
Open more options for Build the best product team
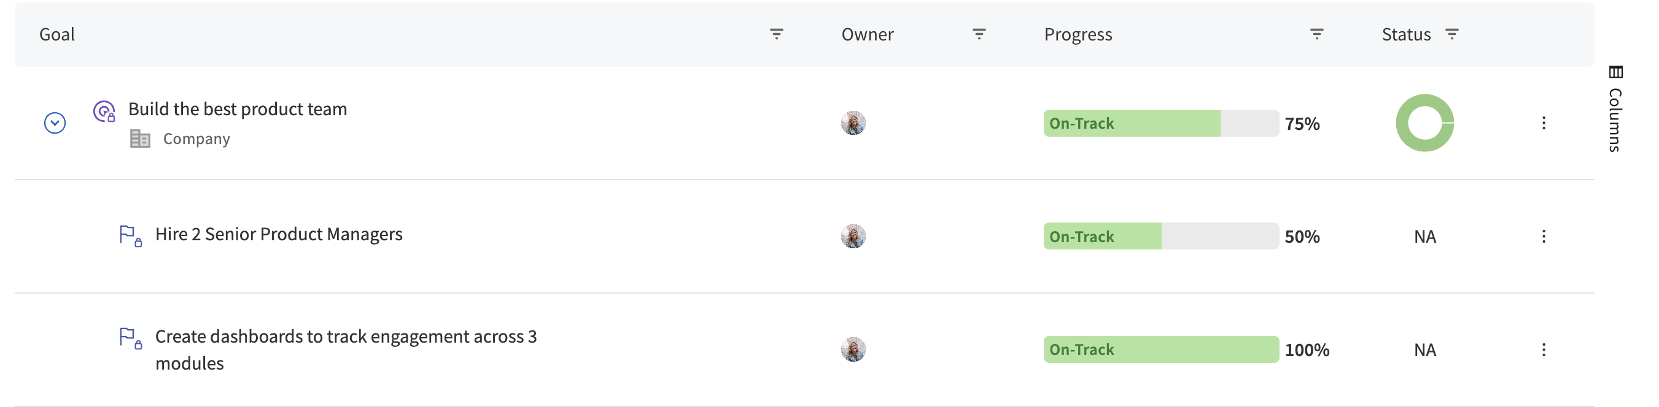click(x=1543, y=123)
